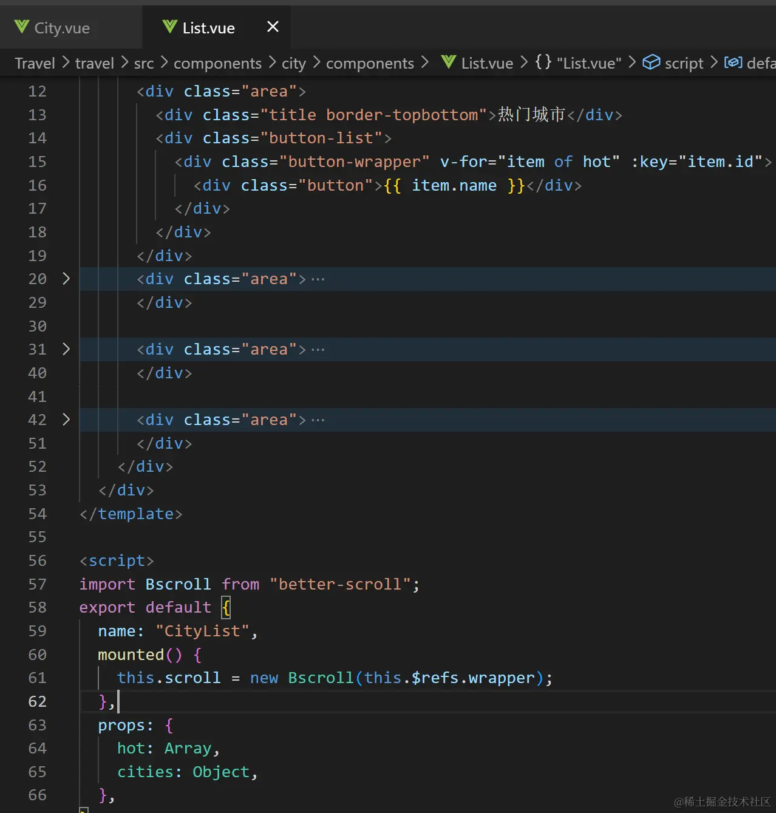
Task: Click the text "button-wrapper" on line 15
Action: [x=355, y=162]
